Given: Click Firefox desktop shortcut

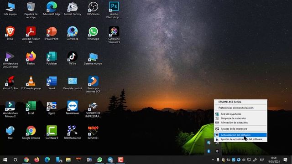Looking at the screenshot, I should click(31, 58).
